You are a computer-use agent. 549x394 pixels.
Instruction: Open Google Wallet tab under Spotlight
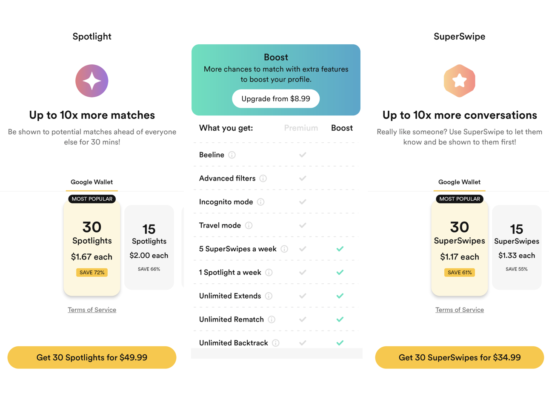coord(91,182)
